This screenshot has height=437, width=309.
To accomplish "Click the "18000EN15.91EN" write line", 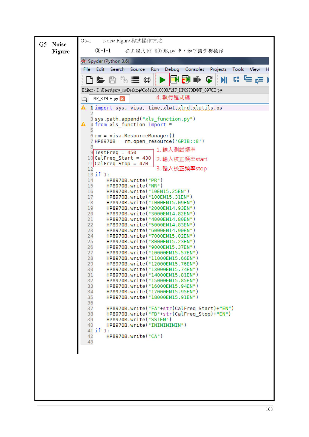I will pyautogui.click(x=152, y=297).
